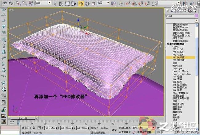This screenshot has height=135, width=200.
Task: Switch to the Utilities command panel tab
Action: tap(195, 11)
